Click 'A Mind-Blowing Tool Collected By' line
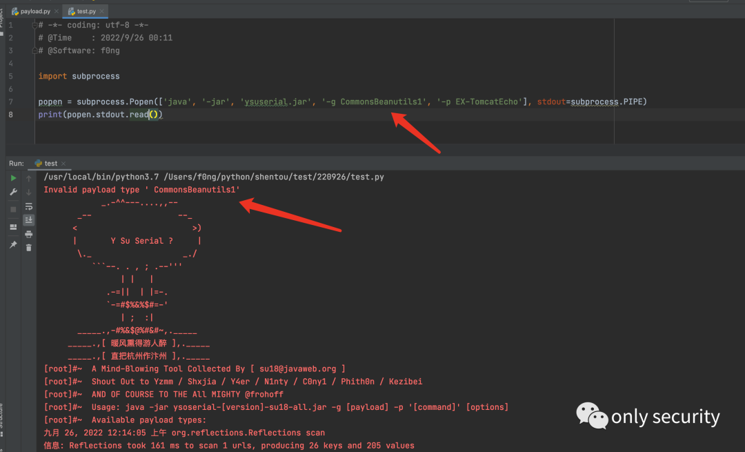 195,369
